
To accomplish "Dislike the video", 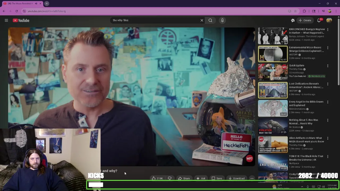I will click(170, 179).
